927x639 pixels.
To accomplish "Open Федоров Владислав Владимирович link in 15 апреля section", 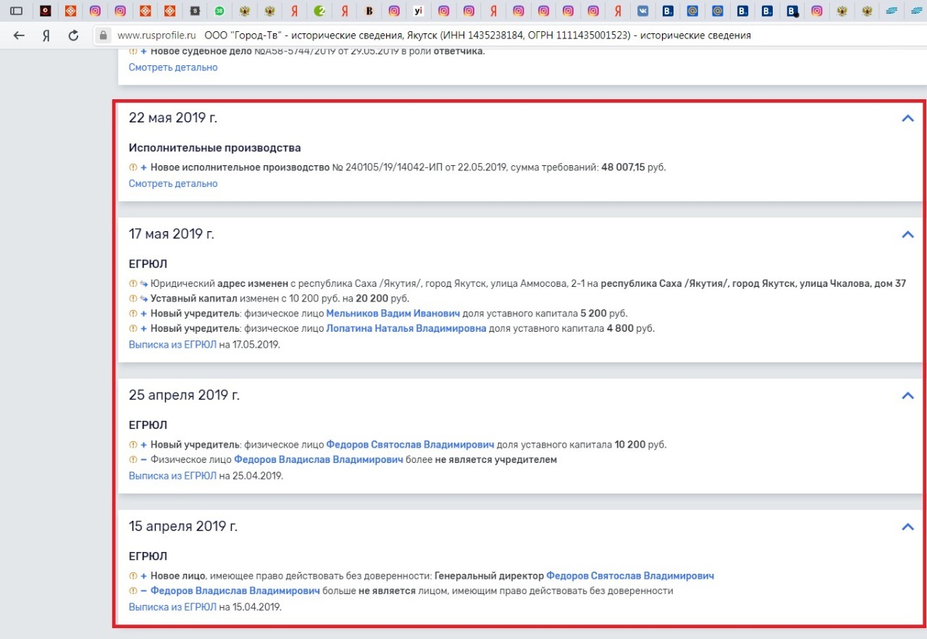I will [x=235, y=591].
